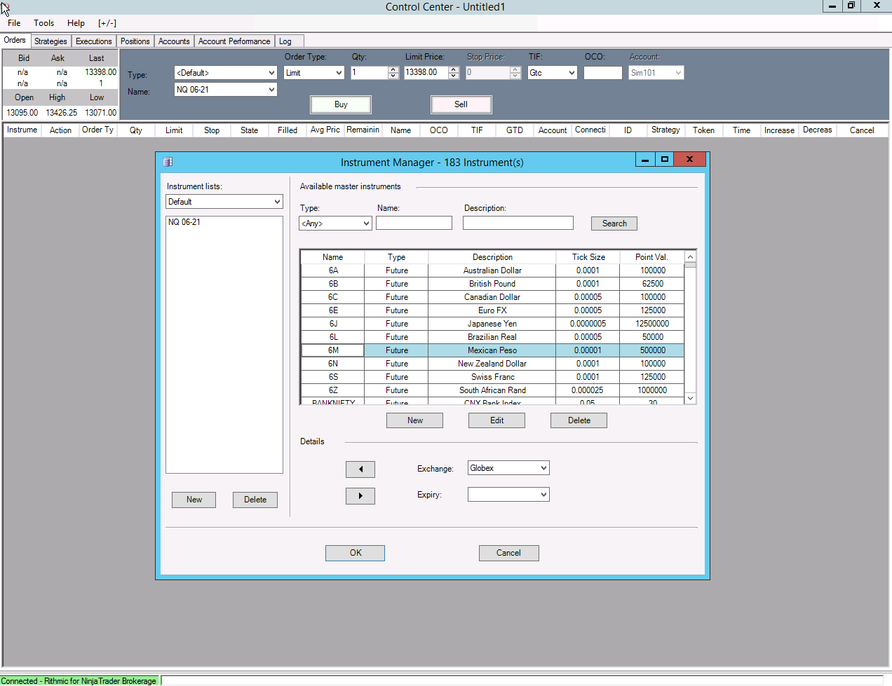892x686 pixels.
Task: Click the Instrument Manager window icon
Action: [168, 162]
